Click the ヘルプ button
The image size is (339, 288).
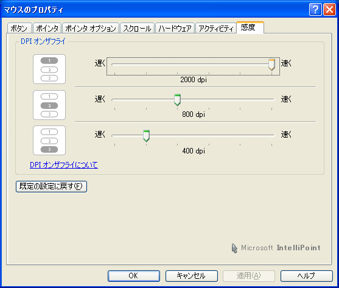coord(307,276)
